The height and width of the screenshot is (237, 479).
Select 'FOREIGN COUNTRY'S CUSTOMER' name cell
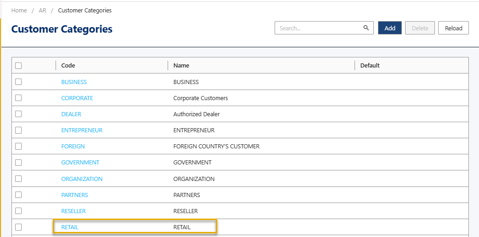click(x=216, y=147)
